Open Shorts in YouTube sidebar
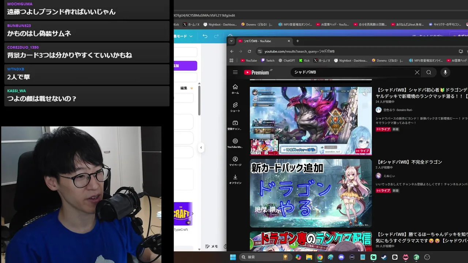468x263 pixels. [235, 107]
